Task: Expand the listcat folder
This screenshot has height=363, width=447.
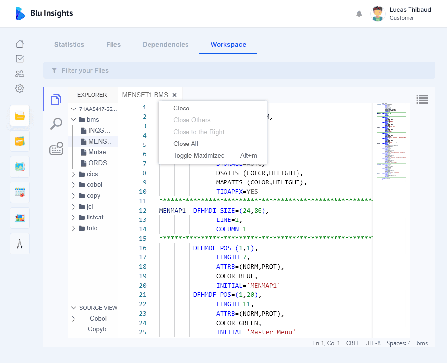Action: (x=74, y=218)
